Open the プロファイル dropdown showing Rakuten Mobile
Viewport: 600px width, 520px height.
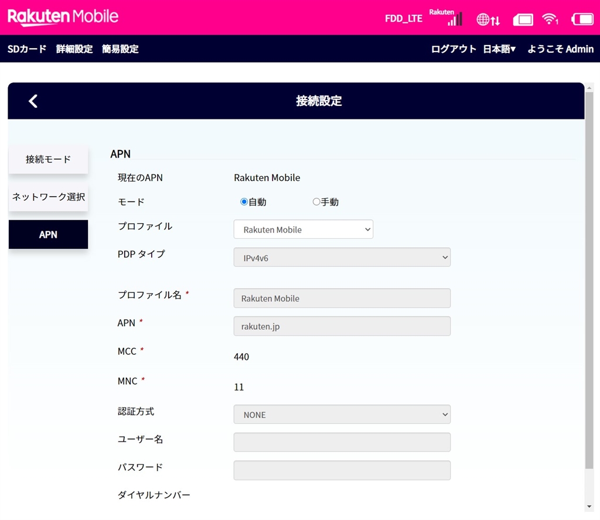(303, 230)
